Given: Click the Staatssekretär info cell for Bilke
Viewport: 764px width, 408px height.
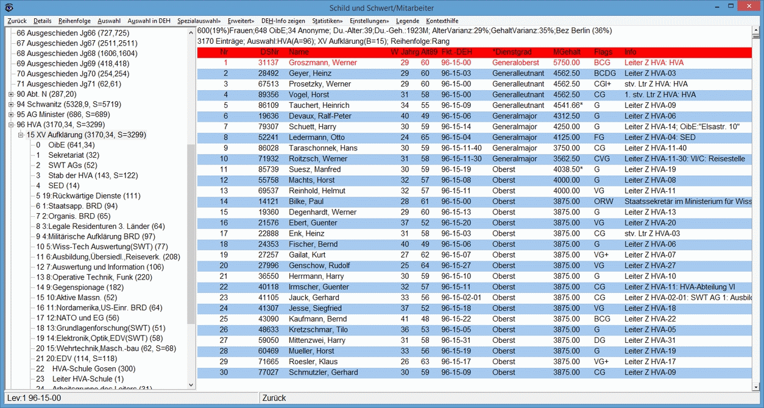Looking at the screenshot, I should coord(688,201).
